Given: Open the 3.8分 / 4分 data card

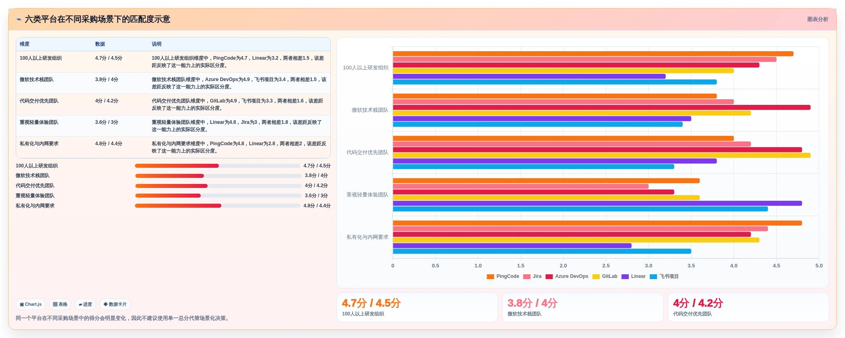Looking at the screenshot, I should click(583, 307).
